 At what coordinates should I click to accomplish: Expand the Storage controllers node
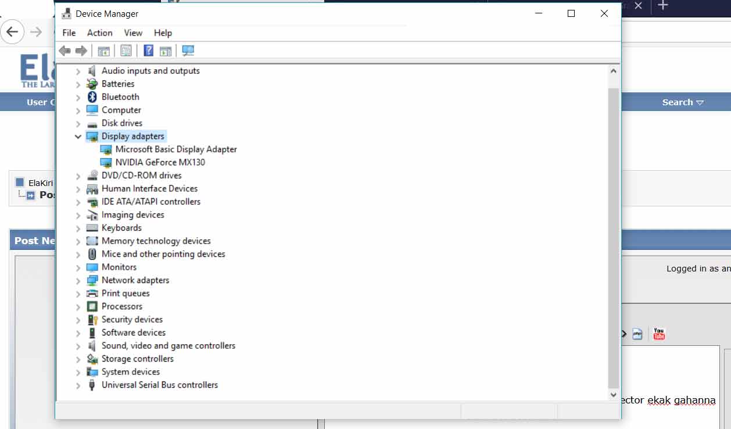(78, 359)
